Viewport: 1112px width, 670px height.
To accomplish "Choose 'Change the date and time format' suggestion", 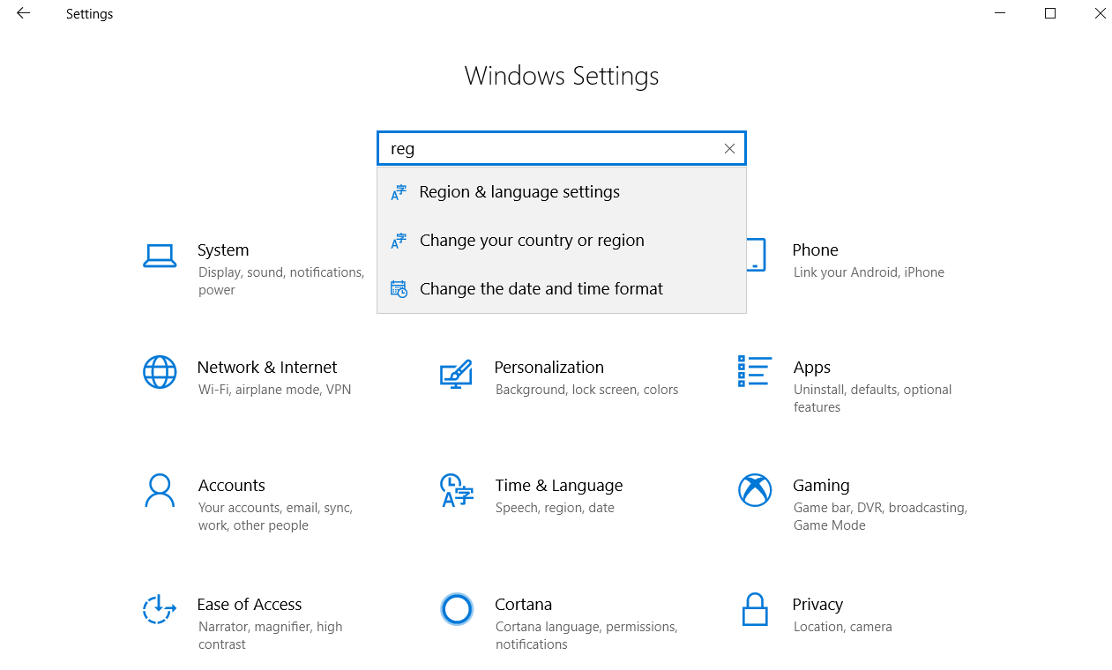I will click(x=562, y=289).
